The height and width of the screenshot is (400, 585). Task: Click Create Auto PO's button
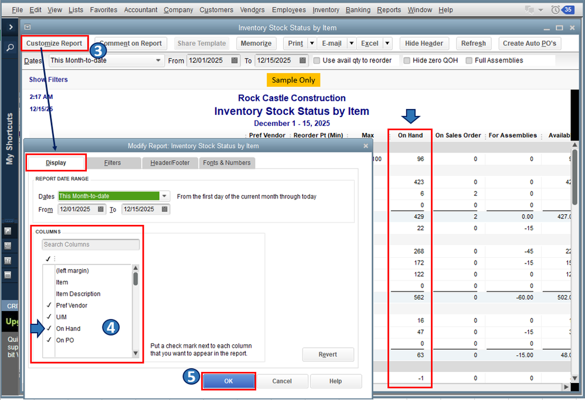pos(529,43)
